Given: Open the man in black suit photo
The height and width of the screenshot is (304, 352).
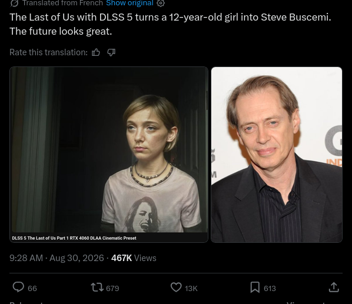Looking at the screenshot, I should (x=277, y=155).
